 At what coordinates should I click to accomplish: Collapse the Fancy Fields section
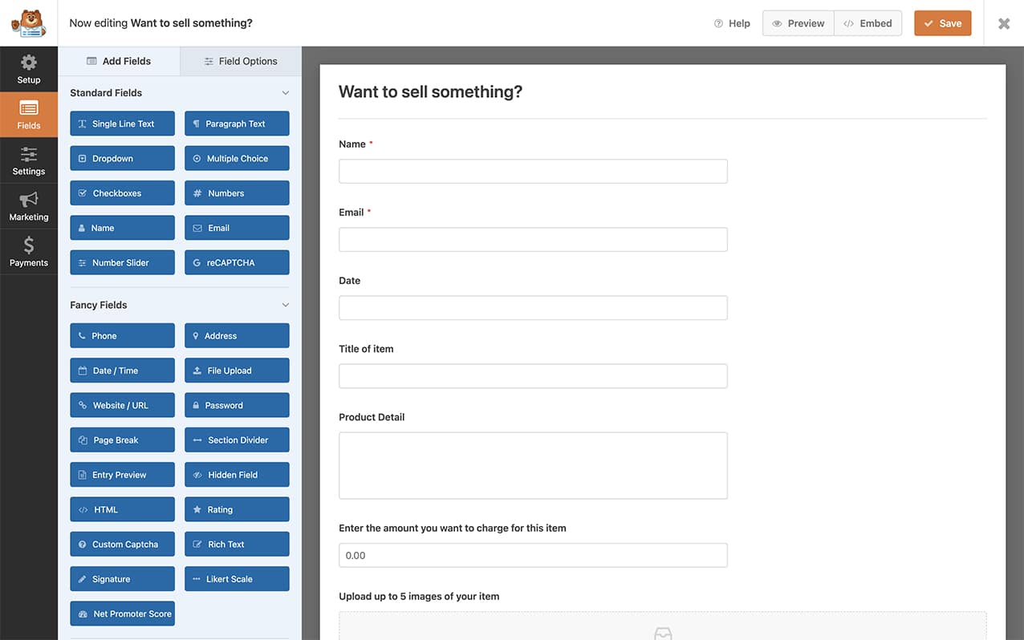click(285, 305)
